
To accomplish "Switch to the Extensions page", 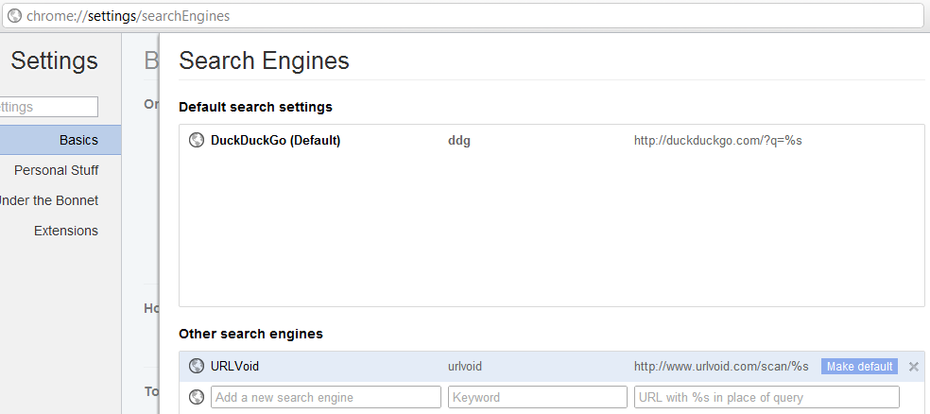I will point(66,231).
